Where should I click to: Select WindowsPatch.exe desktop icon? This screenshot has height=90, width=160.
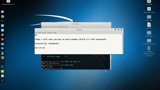[8, 2]
